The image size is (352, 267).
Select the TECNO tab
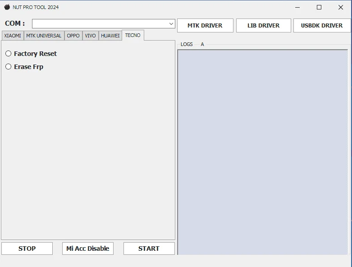coord(133,35)
